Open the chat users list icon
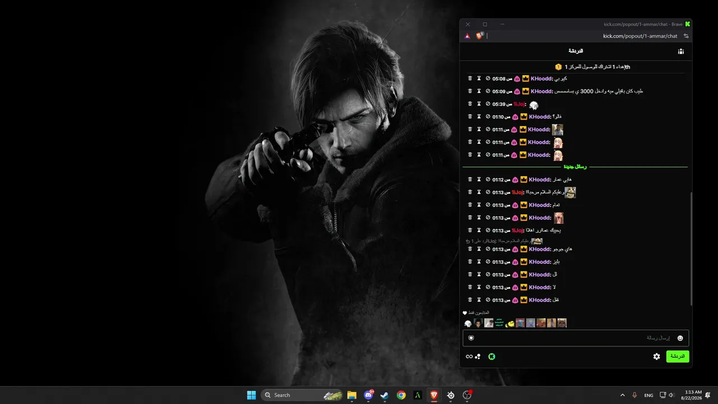Screen dimensions: 718x404 (680, 52)
